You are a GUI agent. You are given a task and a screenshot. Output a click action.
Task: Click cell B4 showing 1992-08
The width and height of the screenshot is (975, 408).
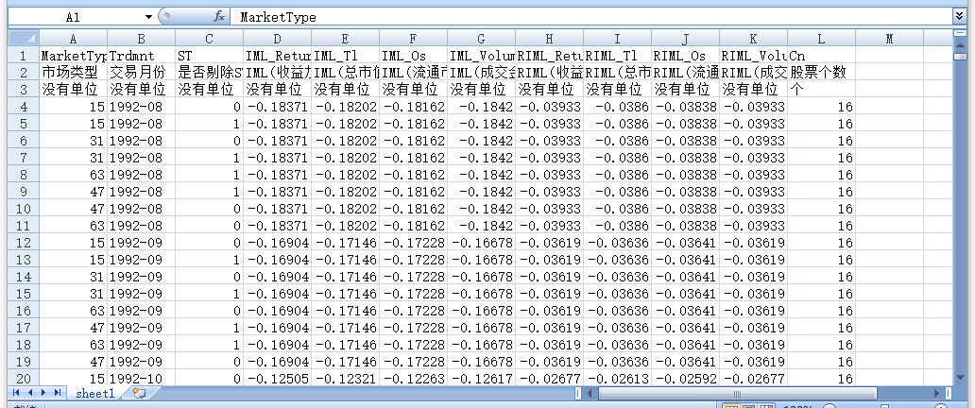(141, 107)
